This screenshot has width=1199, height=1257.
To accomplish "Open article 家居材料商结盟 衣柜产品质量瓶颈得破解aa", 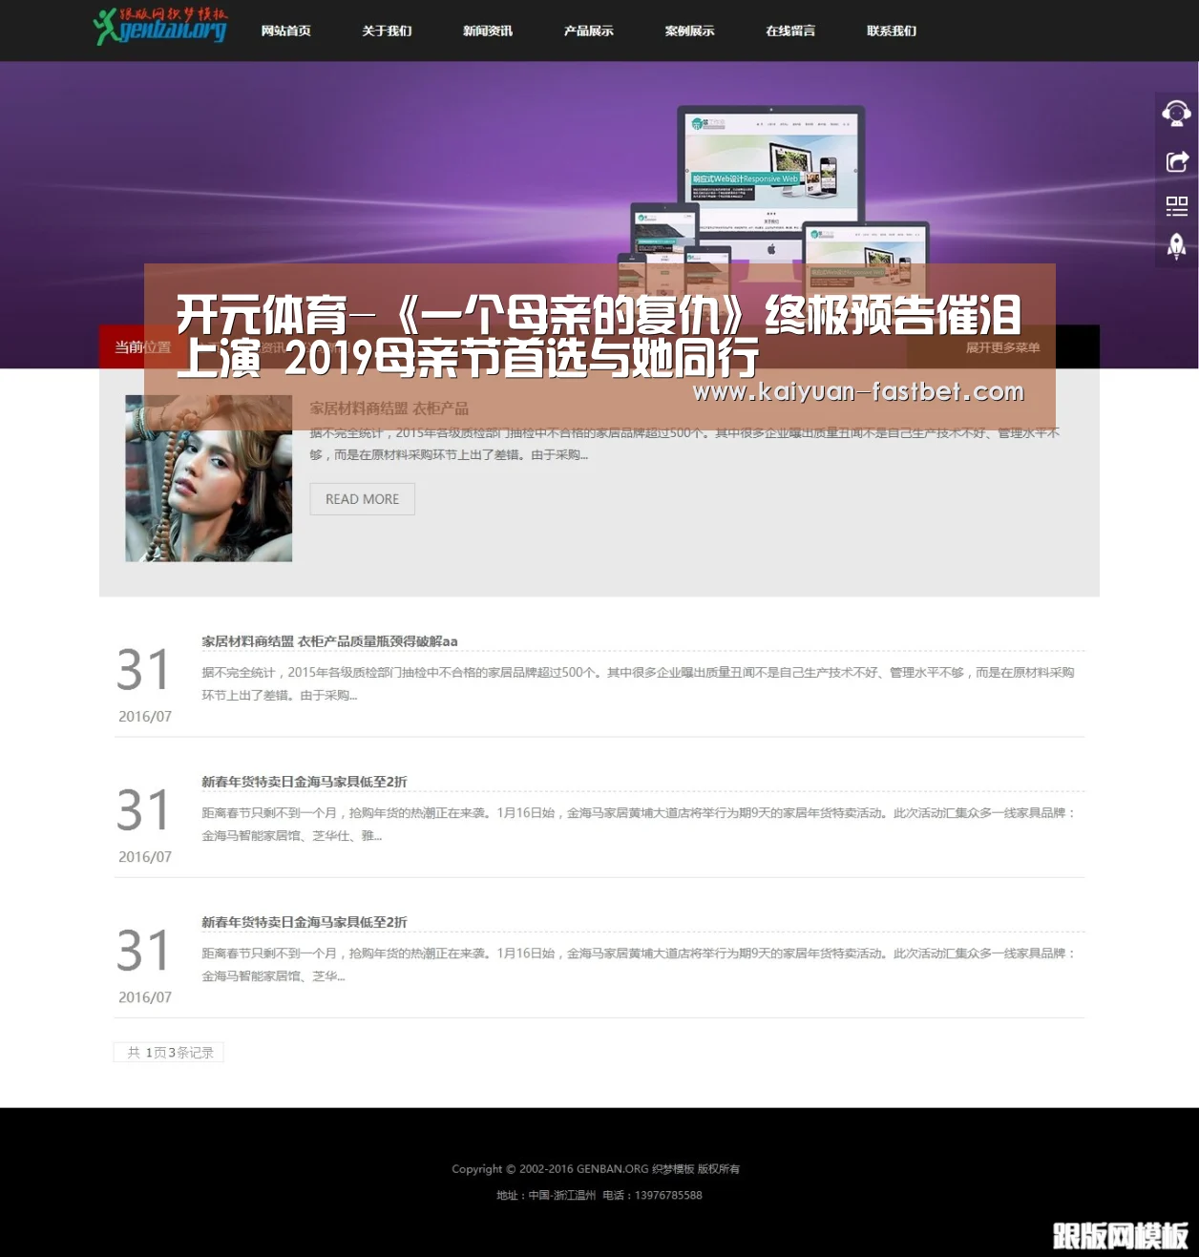I will click(x=329, y=641).
